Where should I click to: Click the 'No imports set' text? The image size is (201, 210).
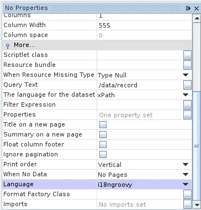click(x=123, y=204)
